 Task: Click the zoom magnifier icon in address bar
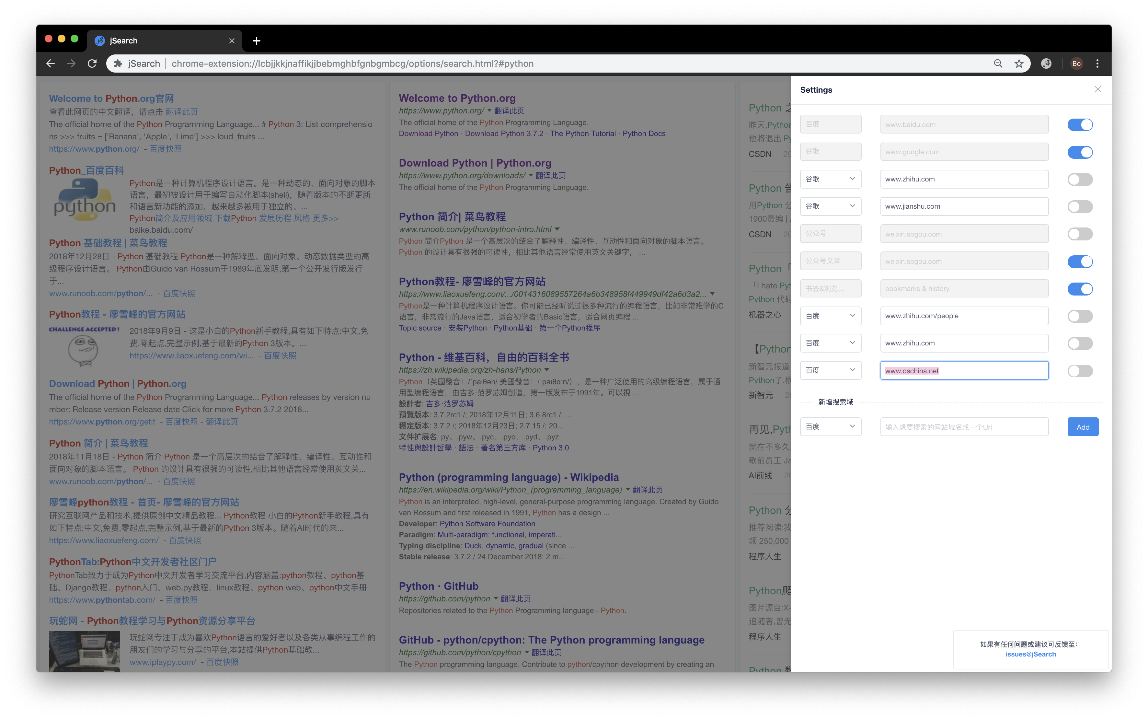(998, 63)
